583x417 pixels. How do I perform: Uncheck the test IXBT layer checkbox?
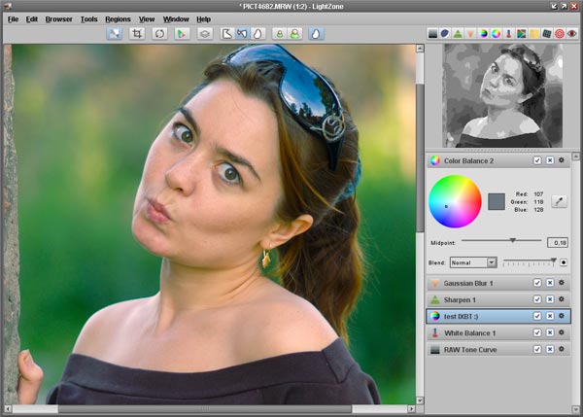point(537,316)
